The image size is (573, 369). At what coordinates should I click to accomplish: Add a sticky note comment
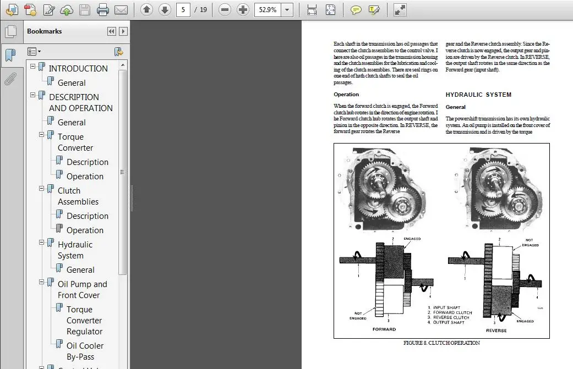[356, 10]
